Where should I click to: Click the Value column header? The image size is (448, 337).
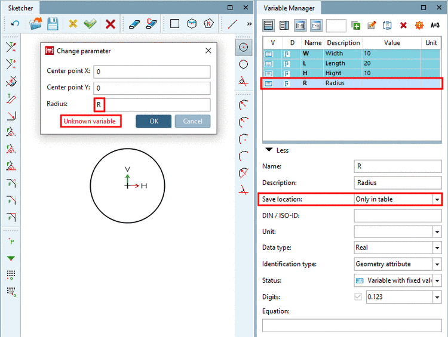(392, 43)
